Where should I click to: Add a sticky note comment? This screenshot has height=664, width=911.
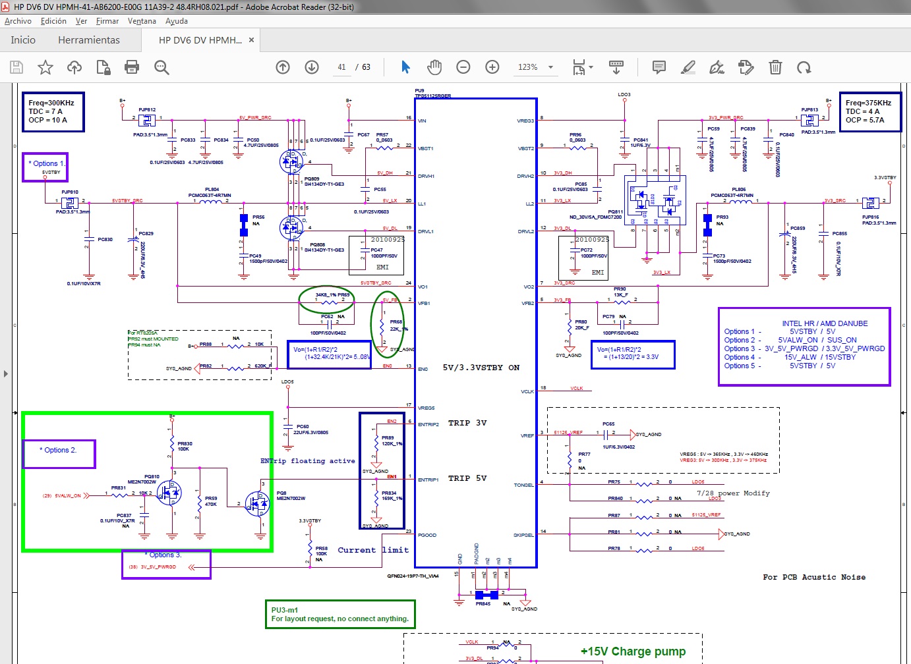point(659,67)
